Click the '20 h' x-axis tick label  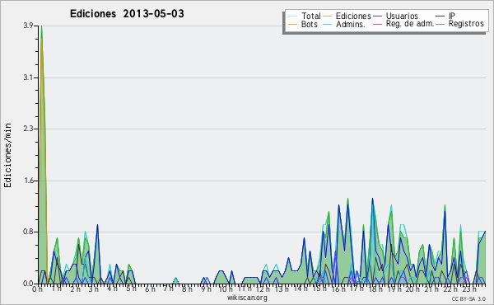pyautogui.click(x=412, y=289)
